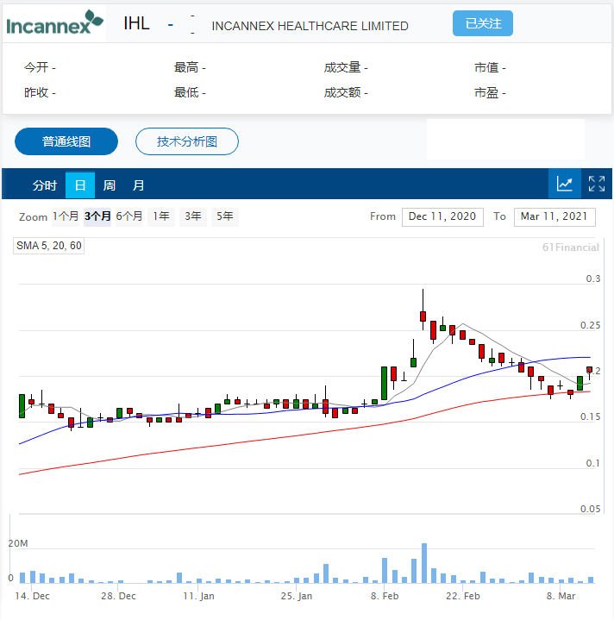This screenshot has width=614, height=620.
Task: Set zoom to 5年
Action: tap(224, 216)
